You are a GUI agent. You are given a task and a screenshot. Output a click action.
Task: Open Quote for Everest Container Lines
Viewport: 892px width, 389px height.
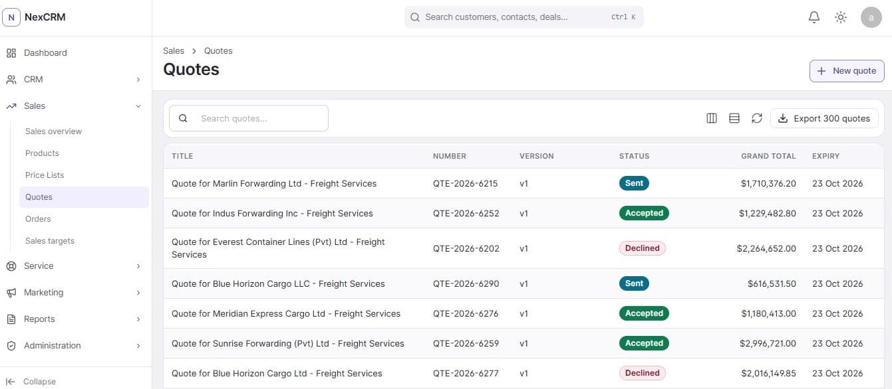coord(278,248)
